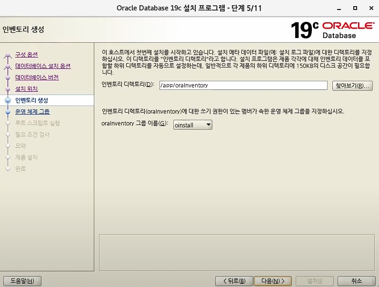Minimize the installer window

coord(339,8)
